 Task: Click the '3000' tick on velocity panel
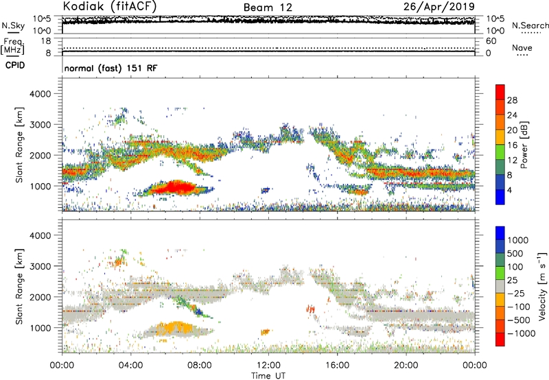[x=40, y=266]
